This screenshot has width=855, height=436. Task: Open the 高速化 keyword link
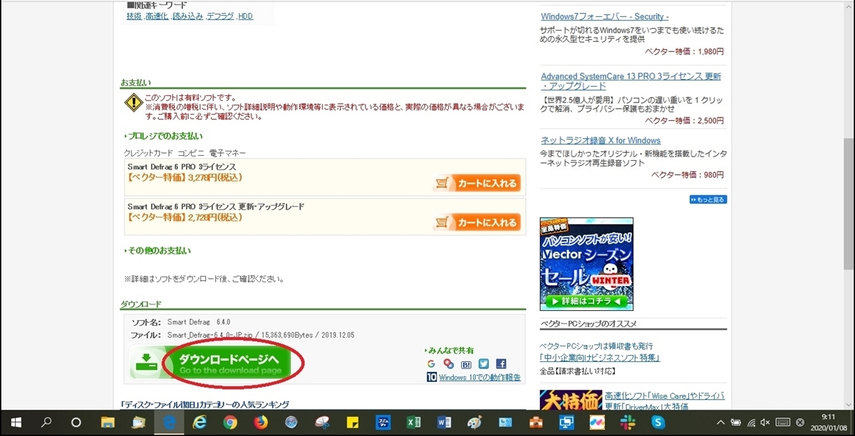pos(157,16)
